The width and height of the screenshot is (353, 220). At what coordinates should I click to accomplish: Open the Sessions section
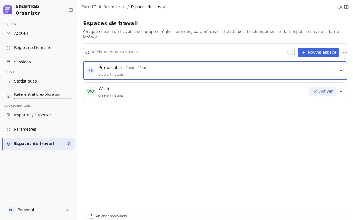(39, 62)
